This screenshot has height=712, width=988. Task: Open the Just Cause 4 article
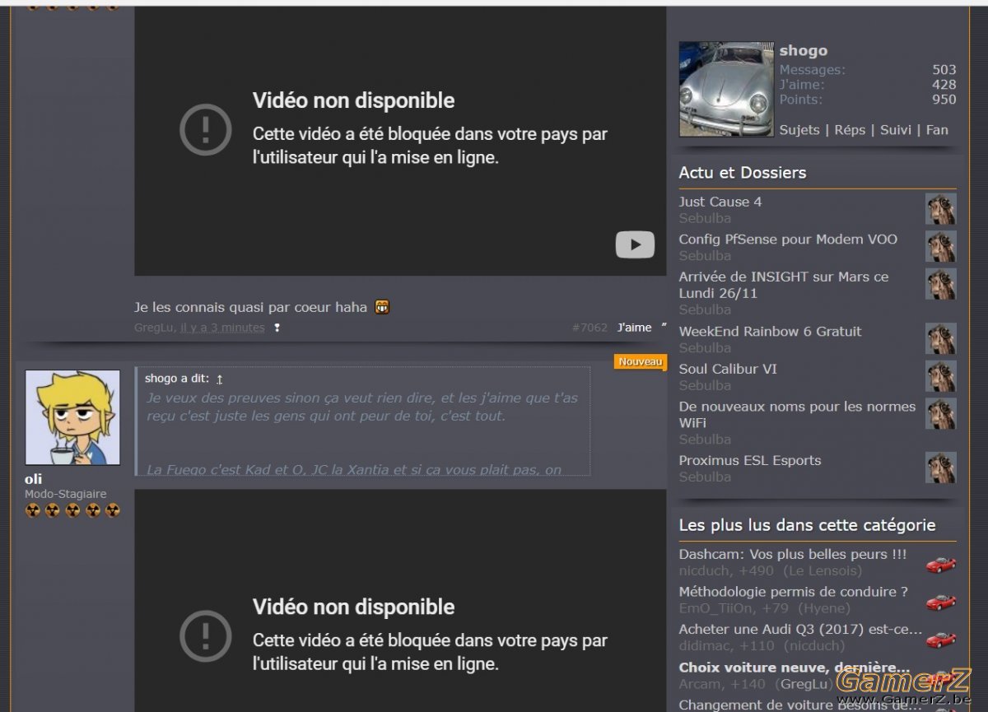[x=720, y=202]
